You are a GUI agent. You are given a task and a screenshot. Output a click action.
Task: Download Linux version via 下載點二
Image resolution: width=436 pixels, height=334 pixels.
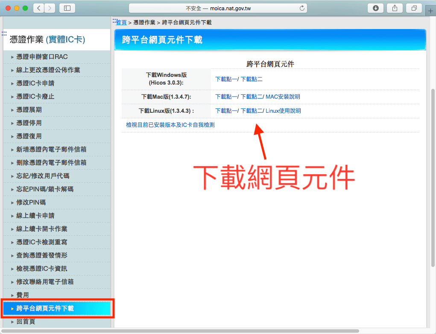point(252,111)
